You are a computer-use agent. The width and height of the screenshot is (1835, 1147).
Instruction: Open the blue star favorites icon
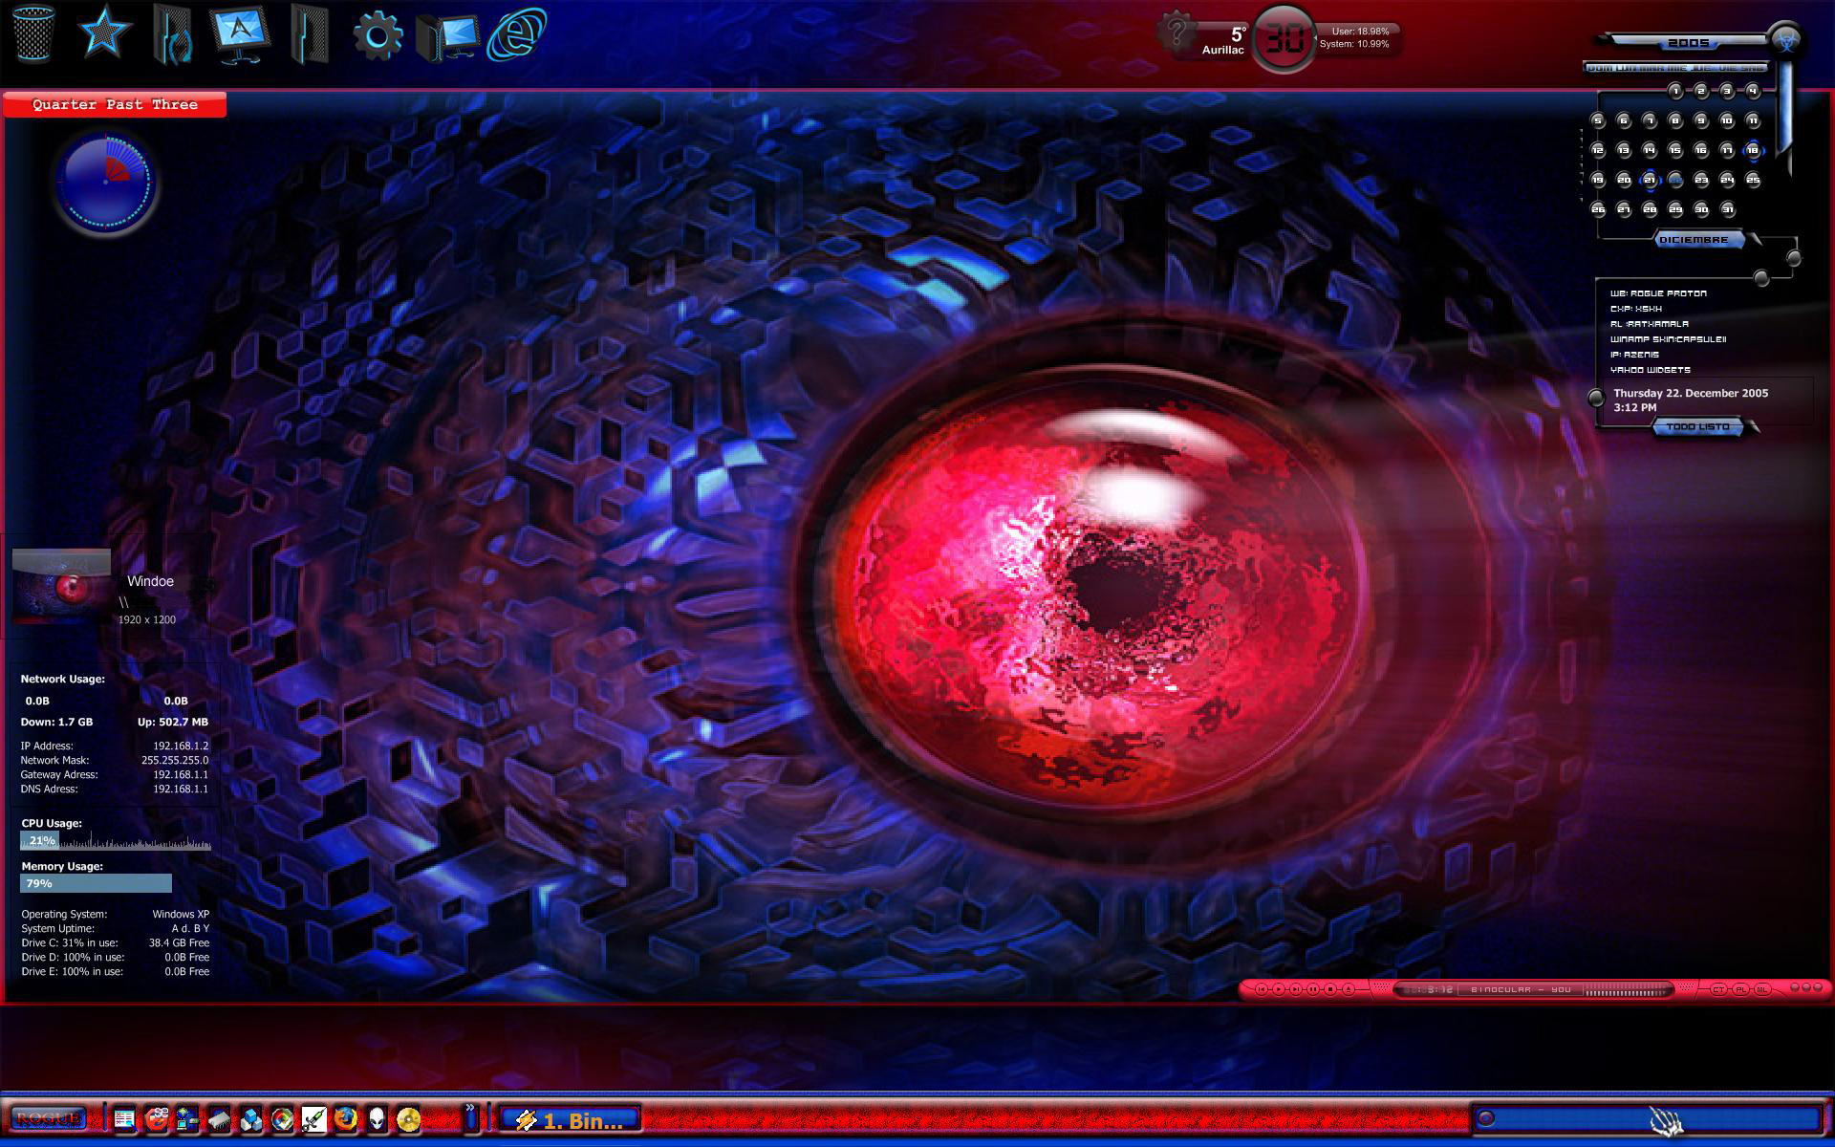coord(103,32)
